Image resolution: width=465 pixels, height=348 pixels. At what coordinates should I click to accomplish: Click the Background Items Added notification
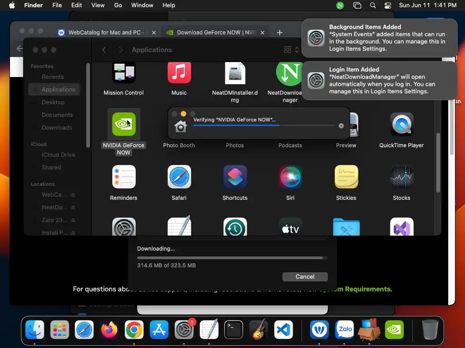pyautogui.click(x=380, y=38)
